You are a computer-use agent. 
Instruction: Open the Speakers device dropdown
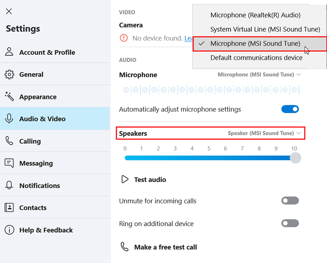(264, 133)
